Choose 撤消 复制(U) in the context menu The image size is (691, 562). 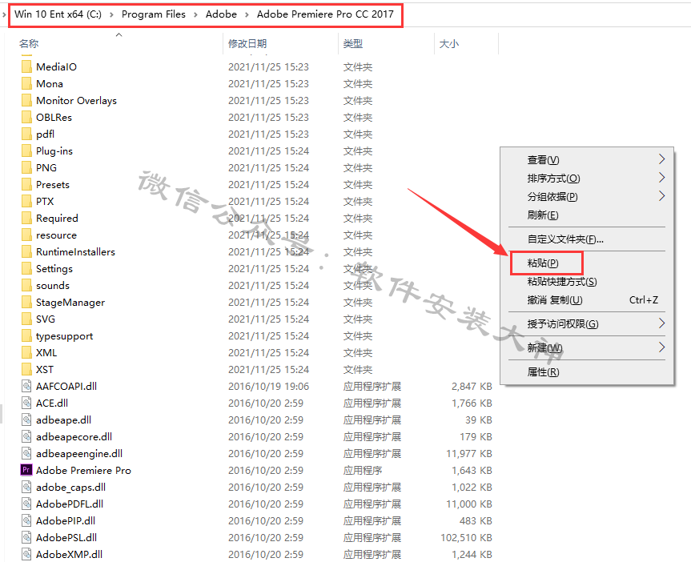pos(555,300)
